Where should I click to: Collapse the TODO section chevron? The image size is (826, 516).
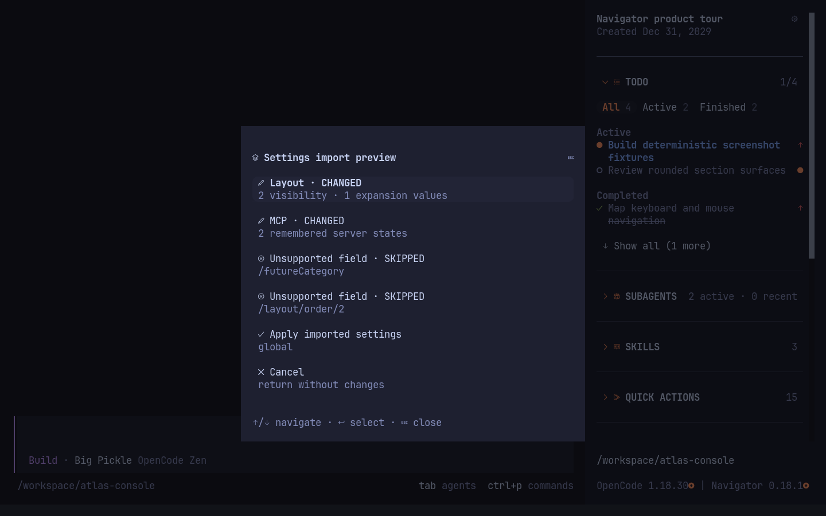point(605,82)
